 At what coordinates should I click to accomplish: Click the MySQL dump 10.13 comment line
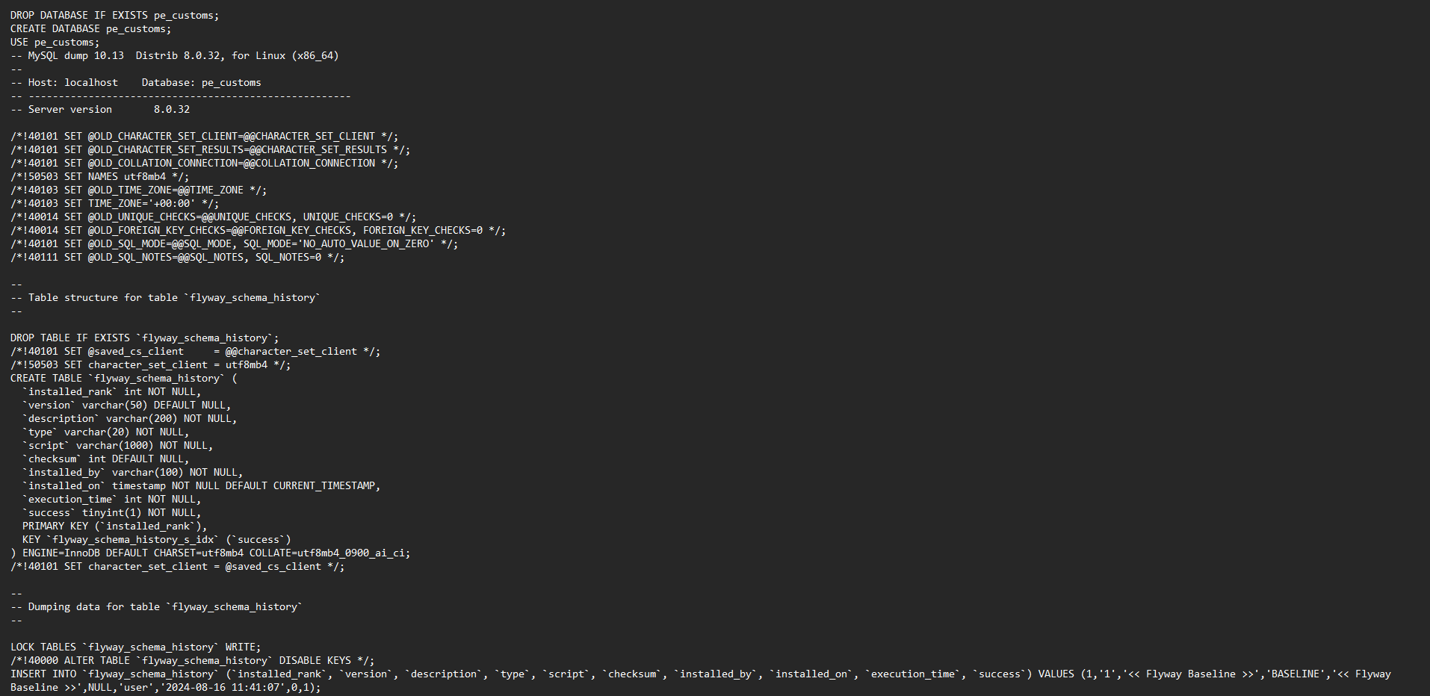coord(175,55)
